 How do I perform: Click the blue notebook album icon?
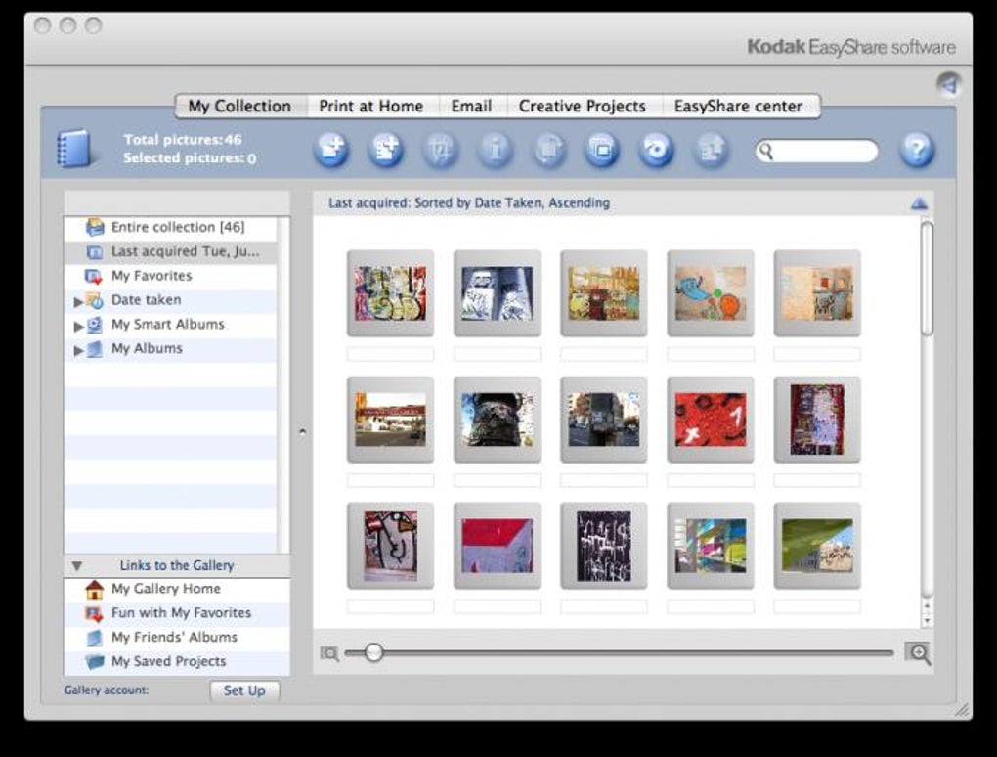(73, 149)
